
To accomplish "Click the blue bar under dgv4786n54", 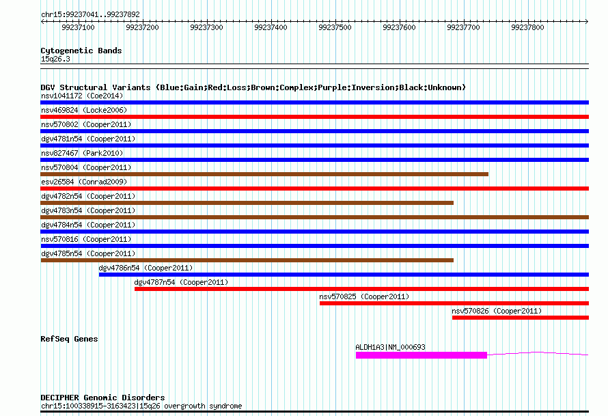I will tap(344, 275).
